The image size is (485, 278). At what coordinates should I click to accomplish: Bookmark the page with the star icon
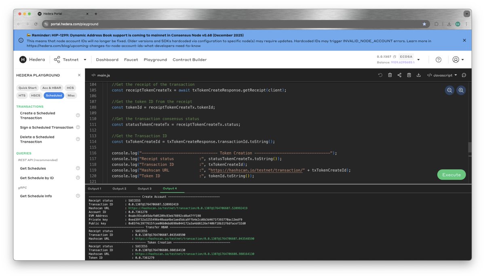tap(424, 24)
